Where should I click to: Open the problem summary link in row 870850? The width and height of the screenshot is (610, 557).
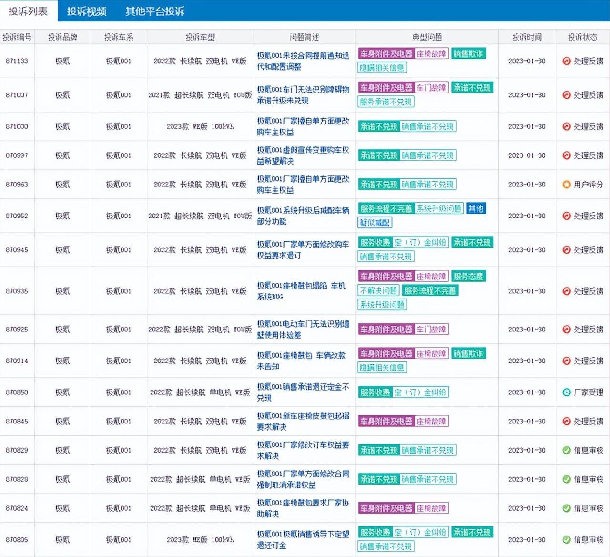click(303, 392)
